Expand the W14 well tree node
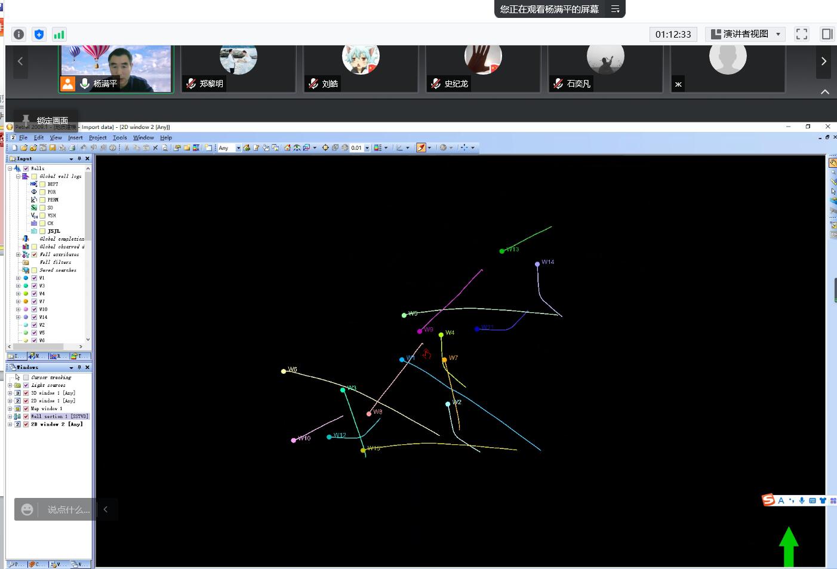 pos(18,317)
